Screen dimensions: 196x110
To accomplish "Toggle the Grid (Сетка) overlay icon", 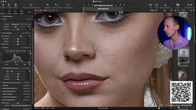I will pyautogui.click(x=156, y=5).
